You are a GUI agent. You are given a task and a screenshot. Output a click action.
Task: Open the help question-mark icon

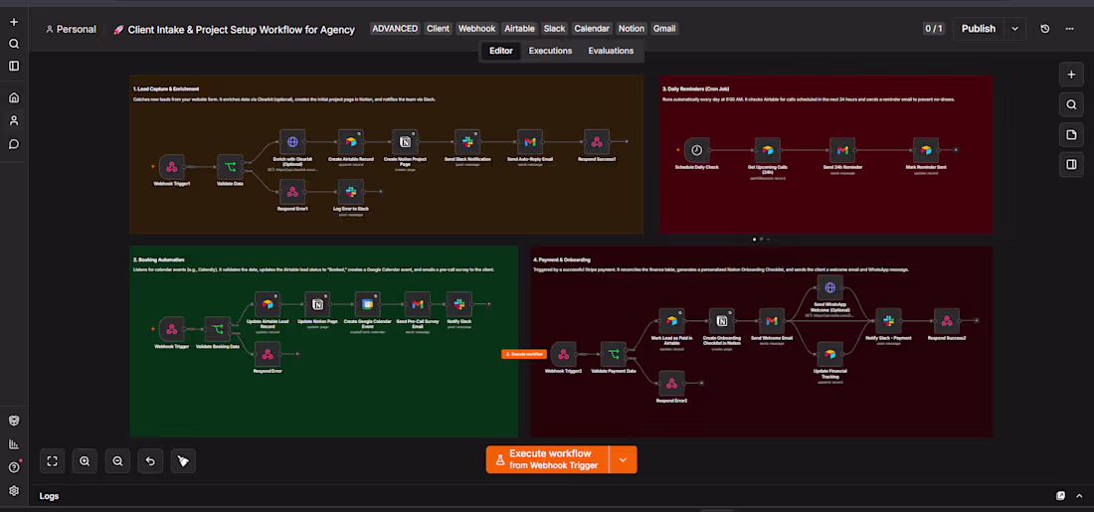(14, 466)
